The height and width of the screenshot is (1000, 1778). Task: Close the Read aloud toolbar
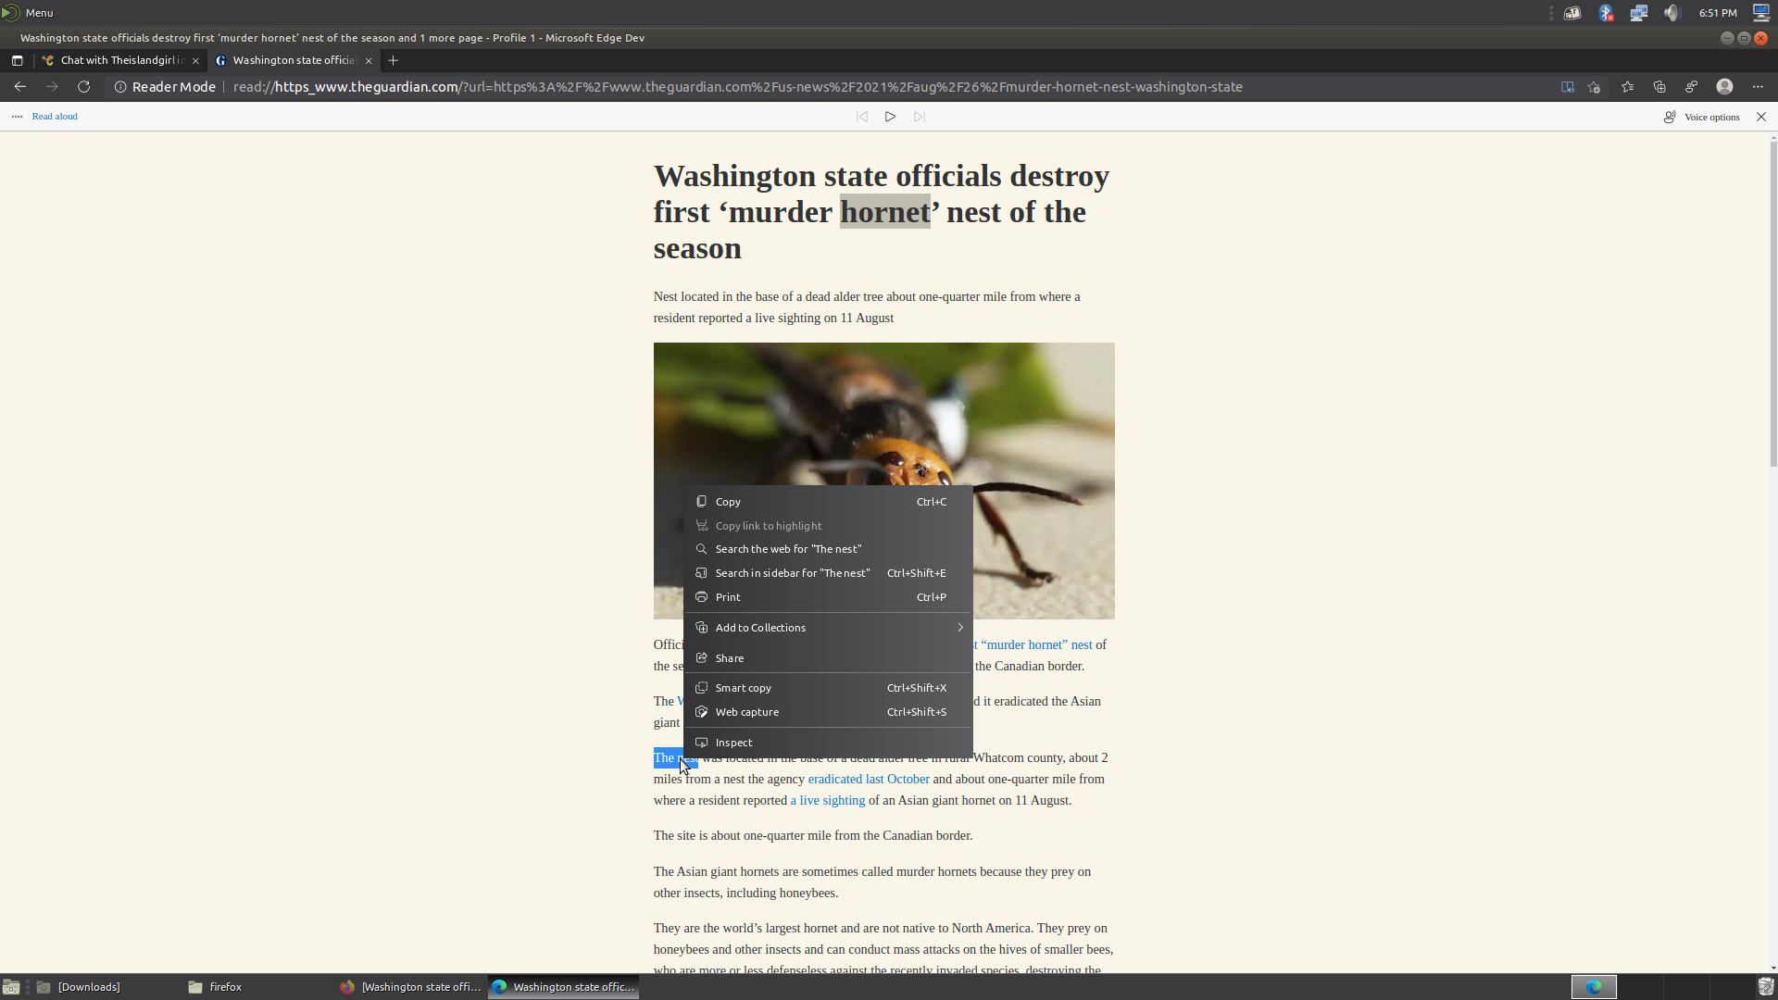[1761, 117]
